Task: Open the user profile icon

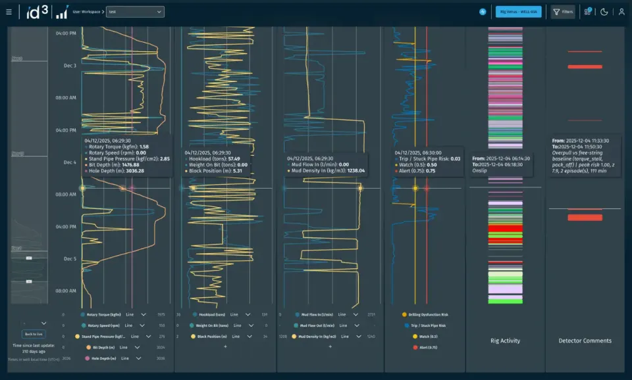Action: [621, 12]
